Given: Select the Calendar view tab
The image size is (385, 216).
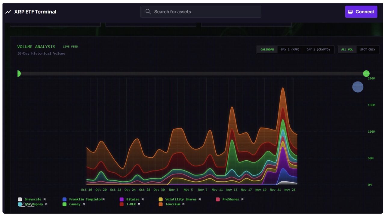Looking at the screenshot, I should point(267,50).
